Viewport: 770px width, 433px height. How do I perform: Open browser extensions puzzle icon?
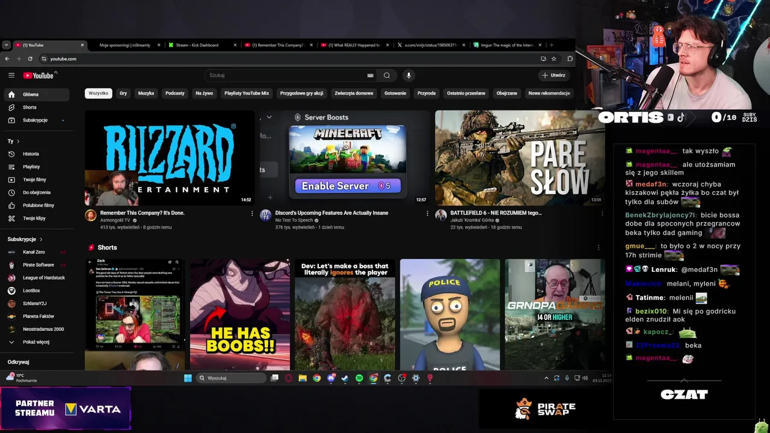click(x=570, y=58)
